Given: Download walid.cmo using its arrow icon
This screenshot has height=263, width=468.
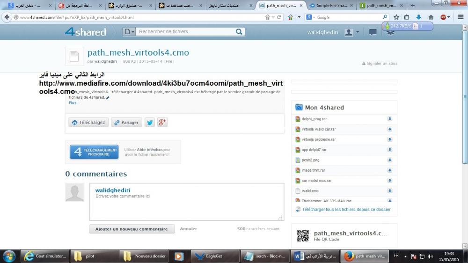Looking at the screenshot, I should [x=389, y=191].
